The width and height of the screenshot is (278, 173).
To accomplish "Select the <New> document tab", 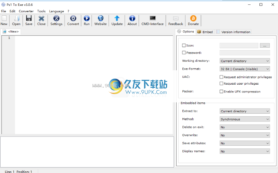I will point(11,31).
